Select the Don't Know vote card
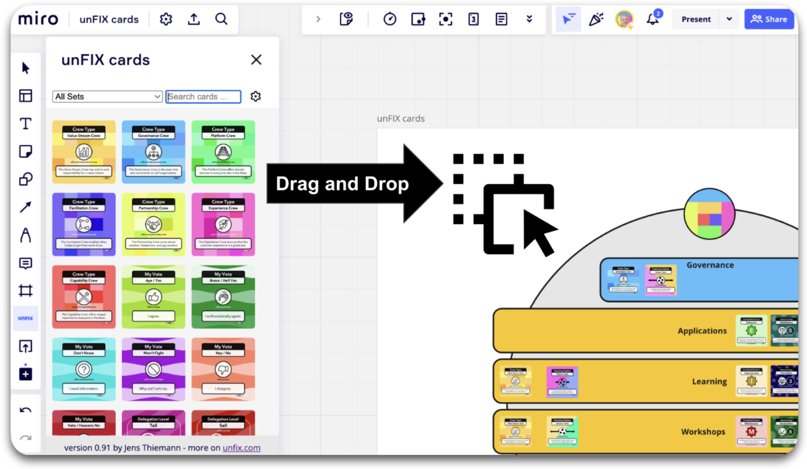Viewport: 807px width, 469px height. 84,369
